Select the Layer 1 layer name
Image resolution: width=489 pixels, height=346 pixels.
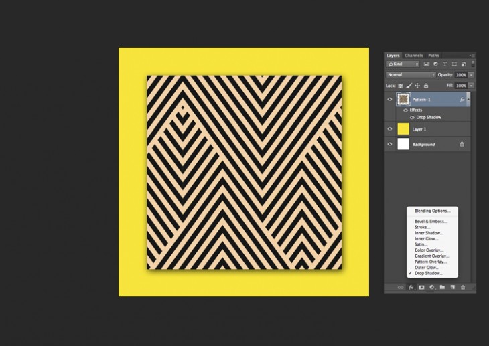pyautogui.click(x=419, y=129)
